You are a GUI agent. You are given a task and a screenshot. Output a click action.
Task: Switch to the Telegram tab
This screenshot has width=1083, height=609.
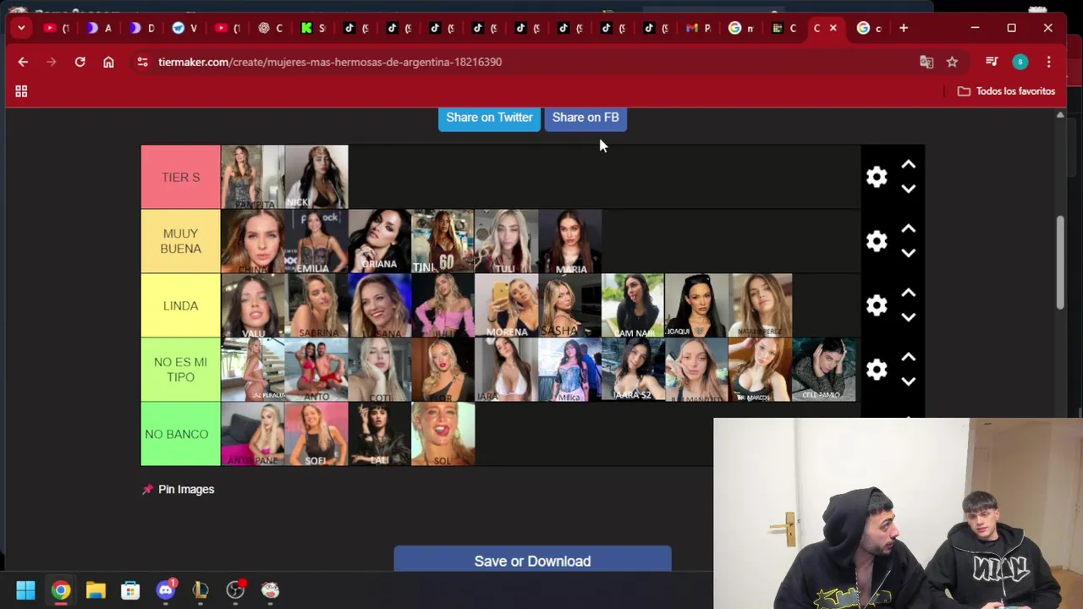184,28
